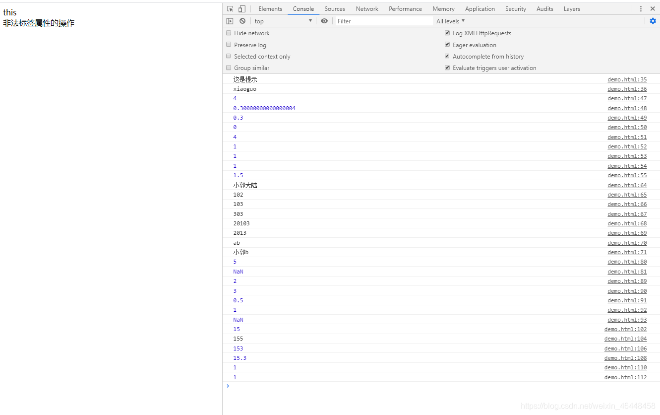This screenshot has height=415, width=660.
Task: Open the Performance tab
Action: tap(406, 9)
